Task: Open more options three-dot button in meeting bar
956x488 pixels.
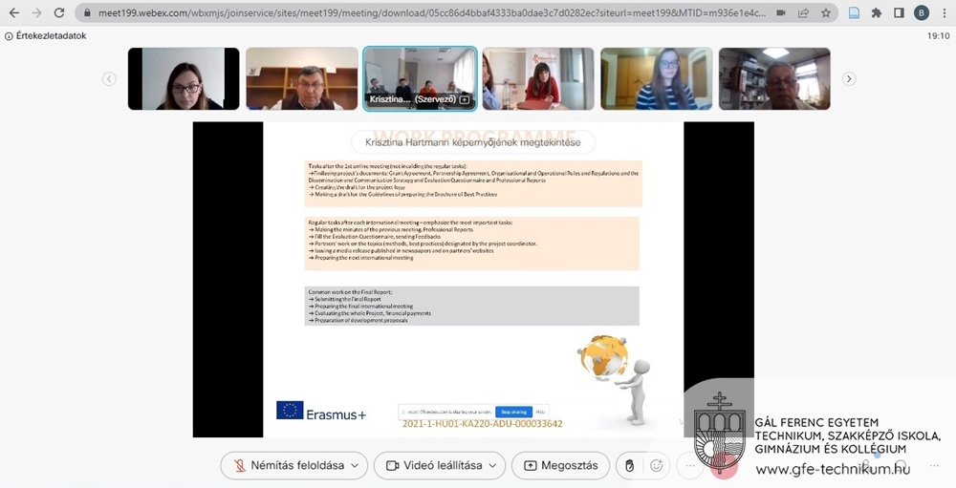Action: [690, 465]
